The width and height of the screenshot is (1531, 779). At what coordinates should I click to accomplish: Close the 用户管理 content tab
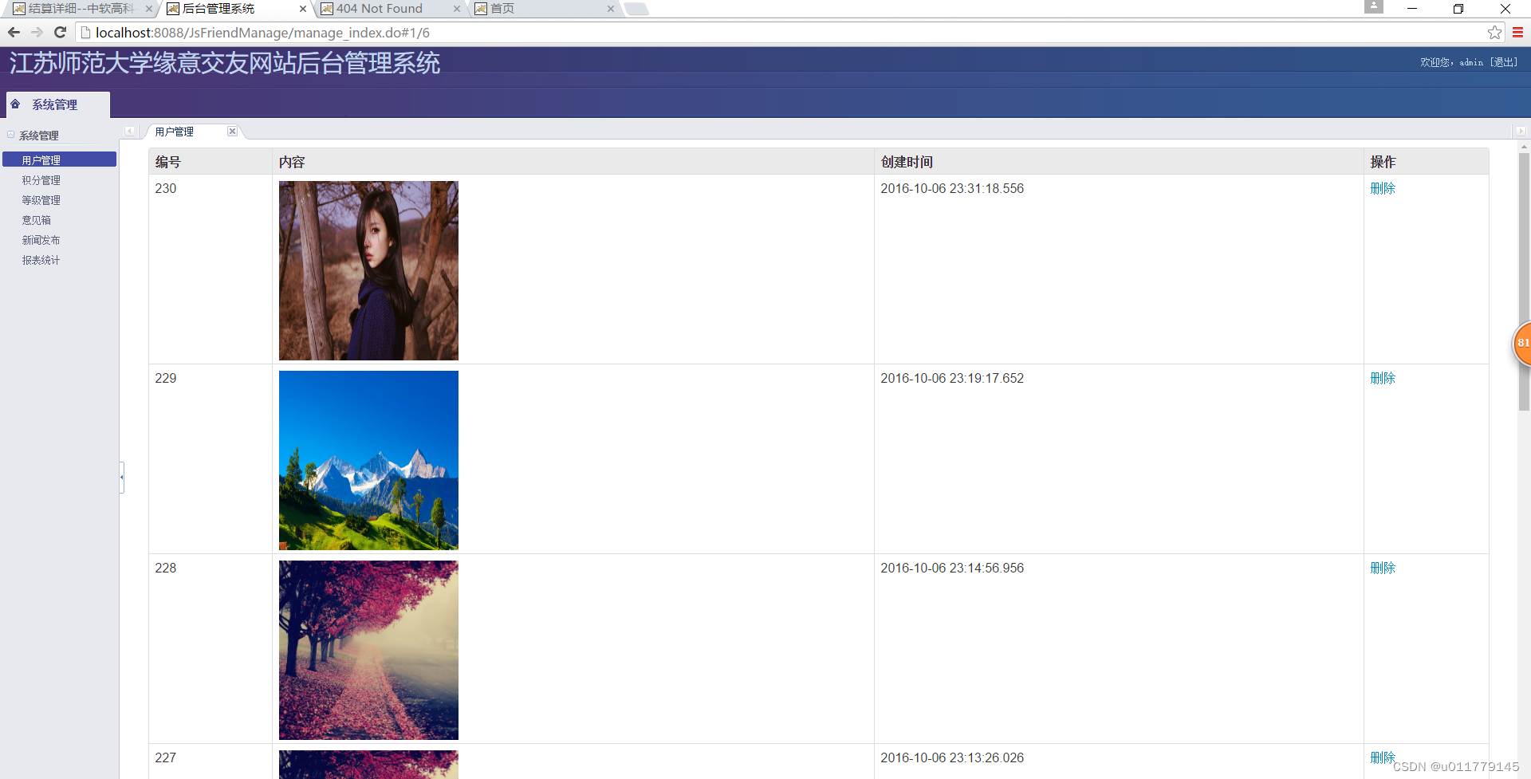coord(232,132)
